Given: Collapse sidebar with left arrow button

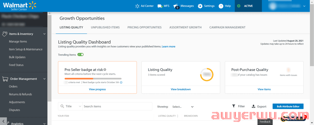Looking at the screenshot, I should click(x=3, y=121).
